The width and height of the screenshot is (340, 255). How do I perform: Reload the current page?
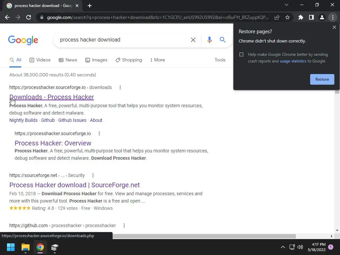[x=29, y=17]
